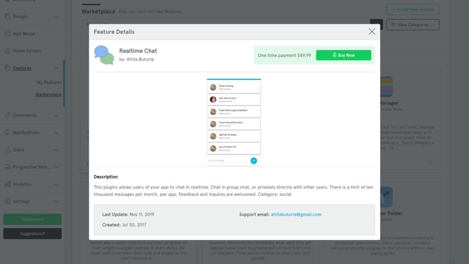This screenshot has height=264, width=469.
Task: Expand the Progressive Web section
Action: coord(56,167)
